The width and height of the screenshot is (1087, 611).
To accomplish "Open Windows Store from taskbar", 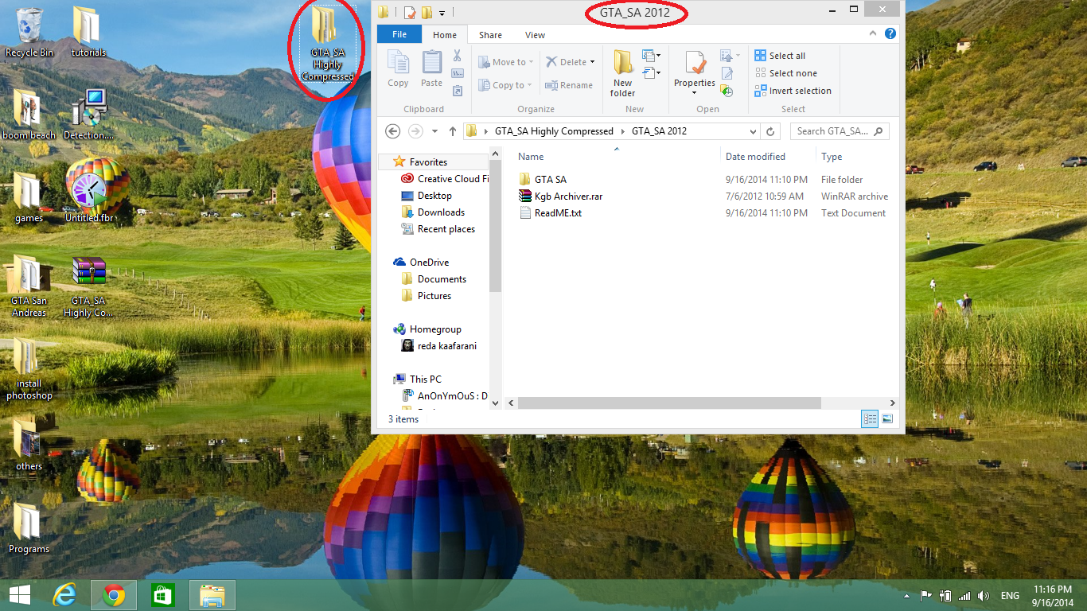I will click(162, 595).
